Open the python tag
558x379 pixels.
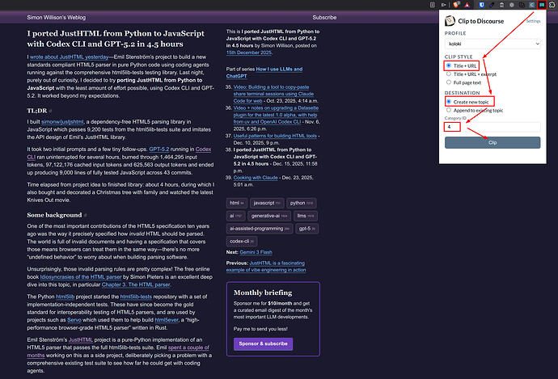pyautogui.click(x=302, y=203)
